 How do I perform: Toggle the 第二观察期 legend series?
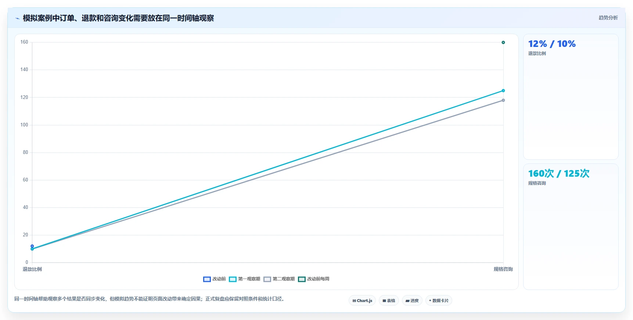tap(279, 279)
